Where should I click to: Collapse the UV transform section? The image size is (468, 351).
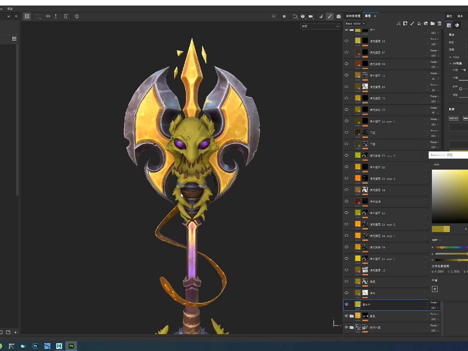coord(450,63)
